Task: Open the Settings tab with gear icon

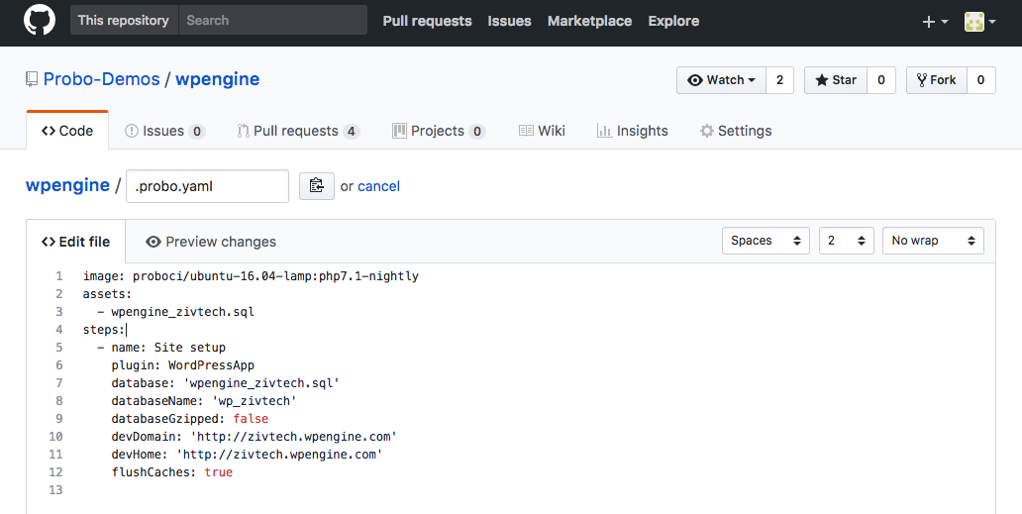Action: tap(735, 131)
